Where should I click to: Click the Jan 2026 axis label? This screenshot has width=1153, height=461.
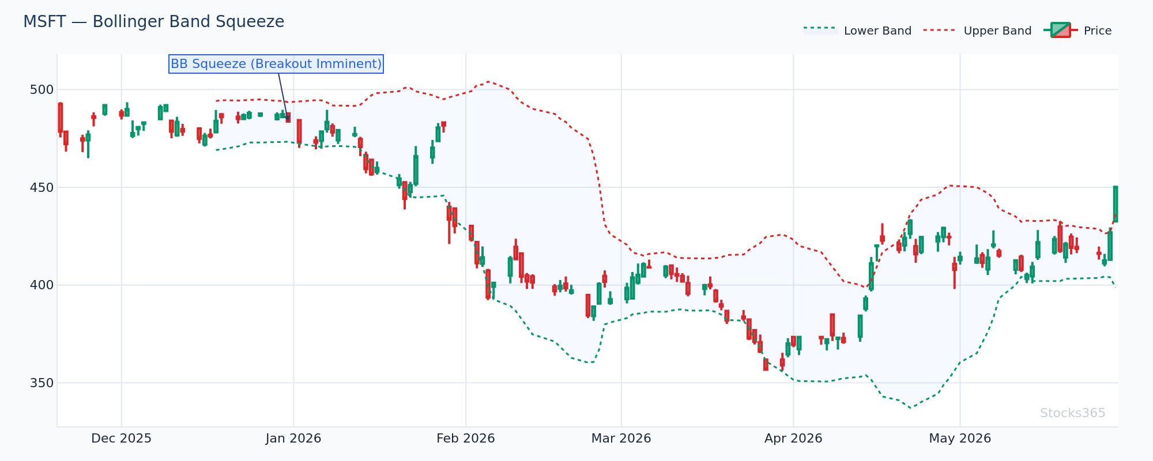[x=293, y=439]
